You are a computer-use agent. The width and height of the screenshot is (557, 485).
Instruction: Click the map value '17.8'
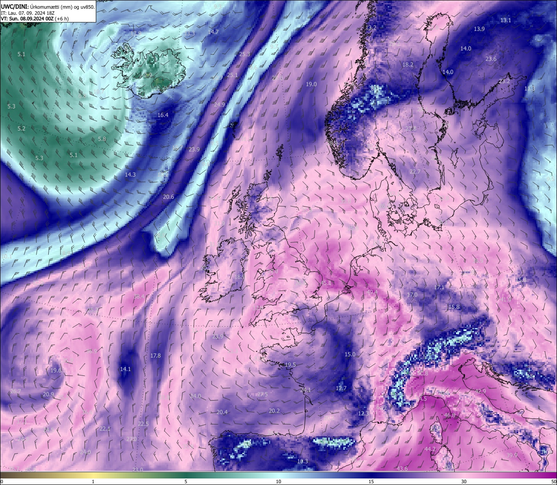click(x=155, y=356)
